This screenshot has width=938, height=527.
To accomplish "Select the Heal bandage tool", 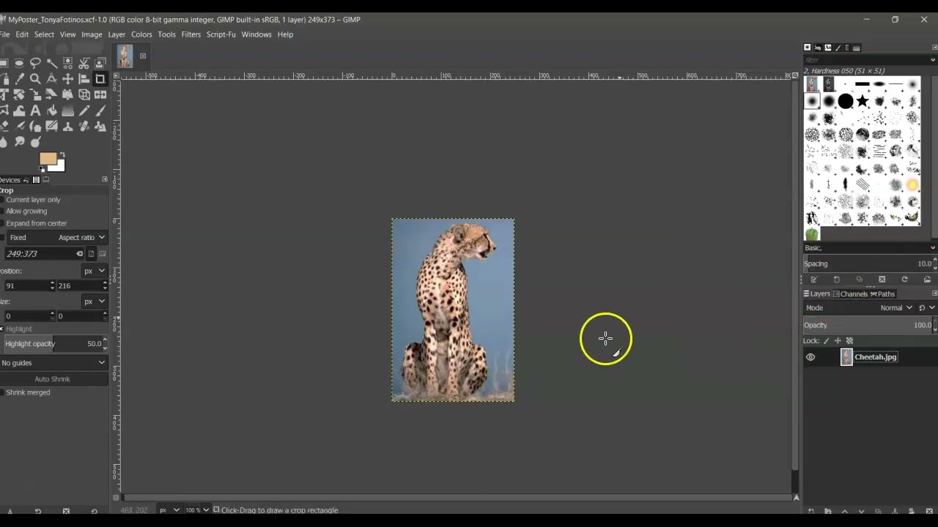I will (84, 126).
